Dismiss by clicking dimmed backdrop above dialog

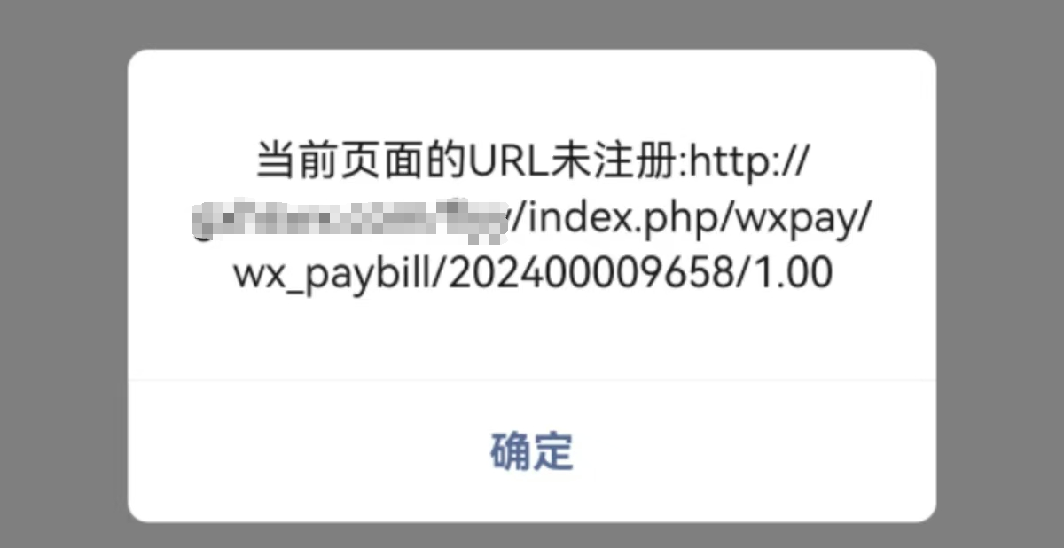tap(532, 24)
